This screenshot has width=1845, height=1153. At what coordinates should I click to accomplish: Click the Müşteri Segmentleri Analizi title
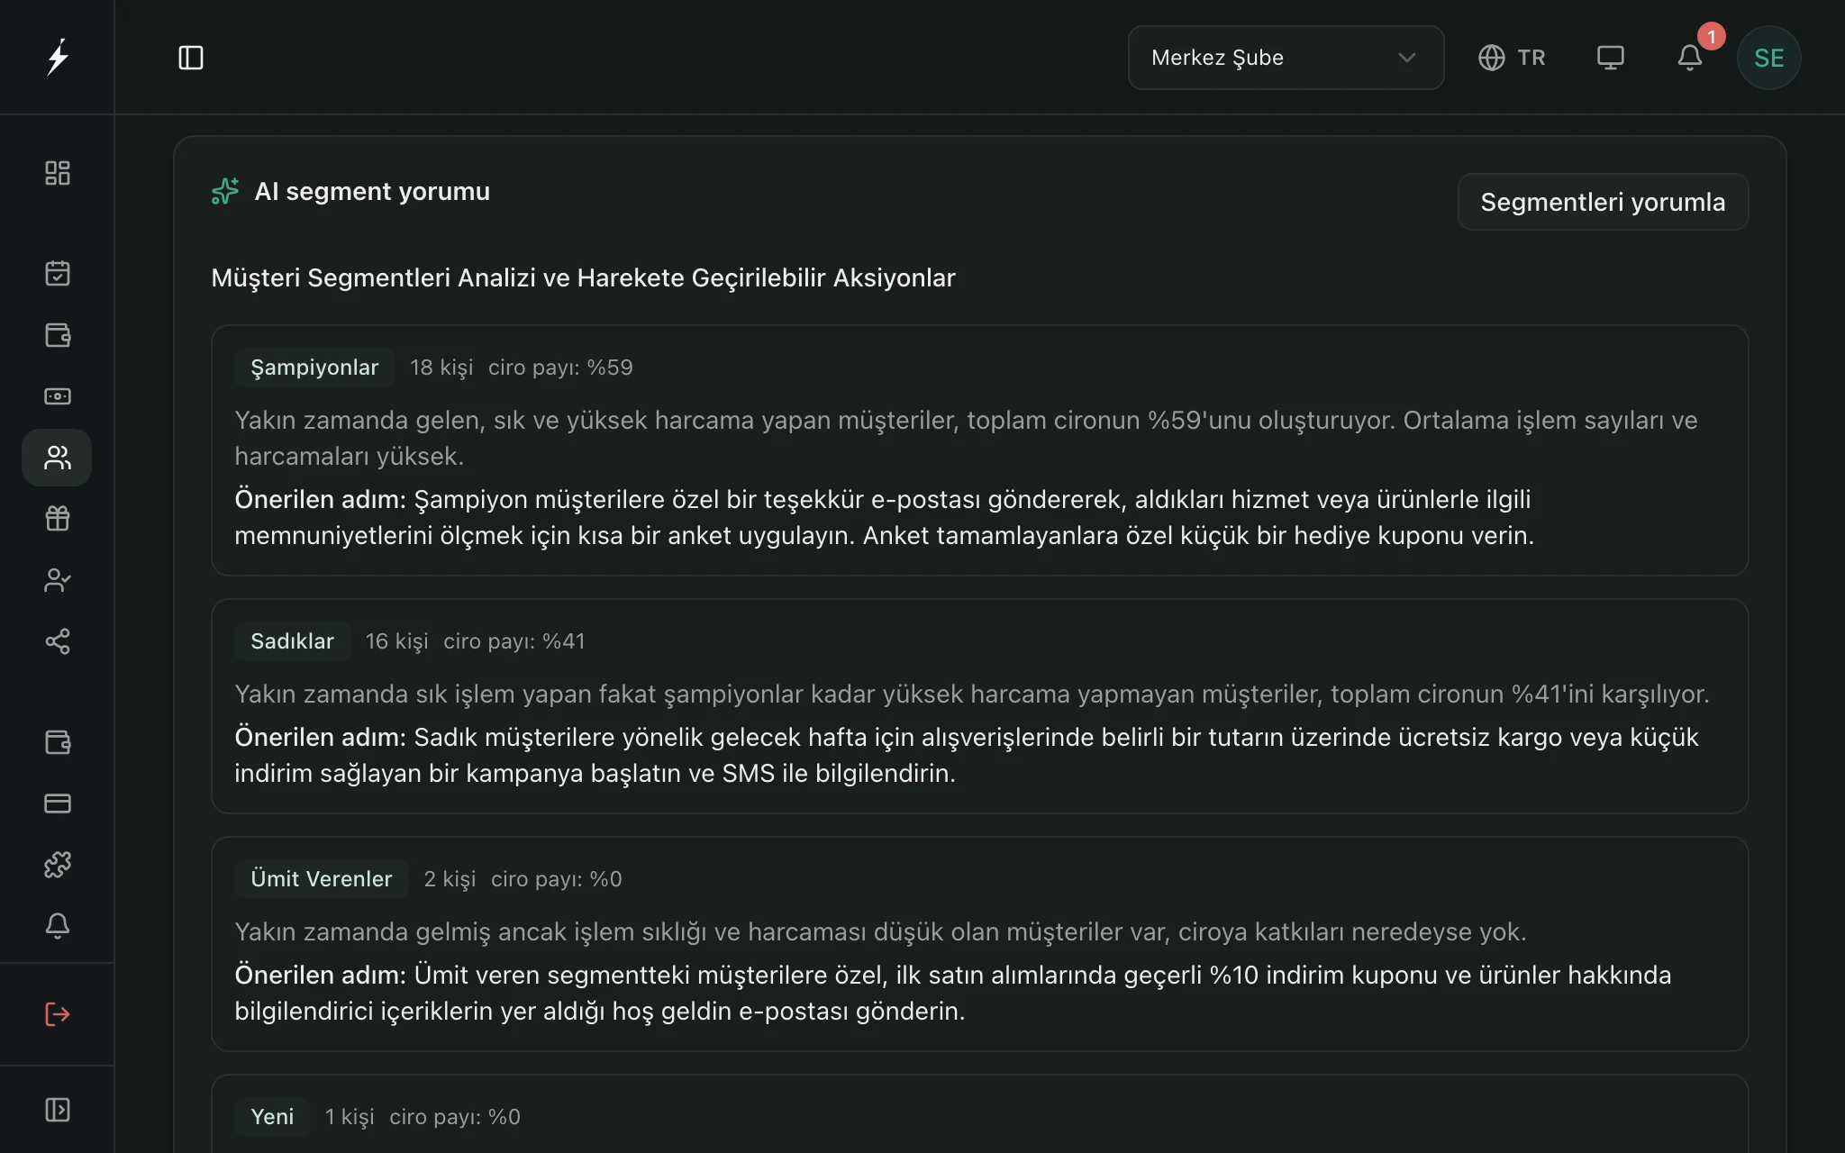(x=583, y=277)
